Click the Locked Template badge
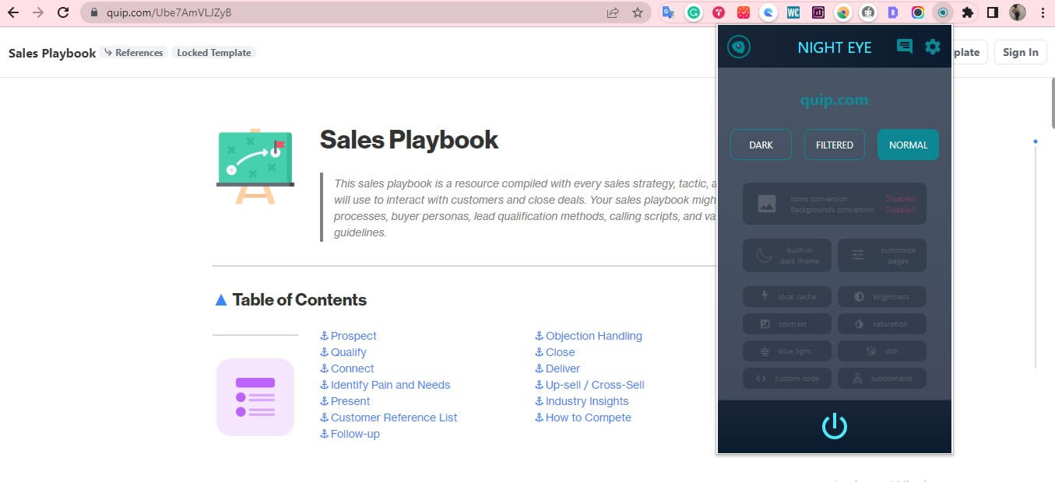 pyautogui.click(x=214, y=53)
